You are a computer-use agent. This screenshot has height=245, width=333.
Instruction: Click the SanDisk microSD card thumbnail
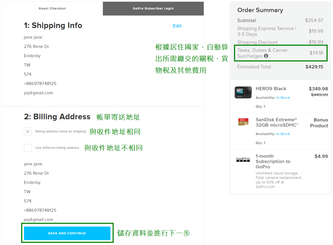pos(243,122)
